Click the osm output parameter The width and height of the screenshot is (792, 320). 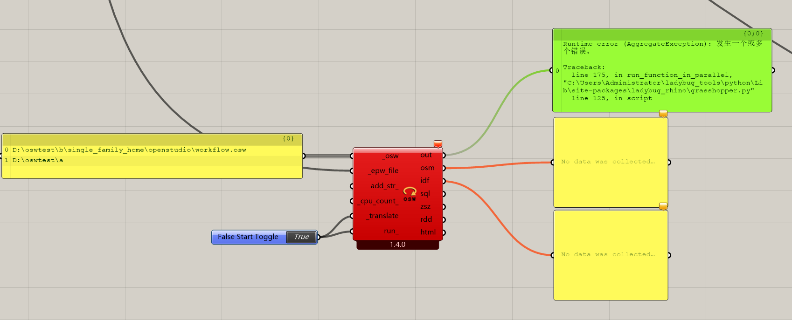pyautogui.click(x=427, y=168)
